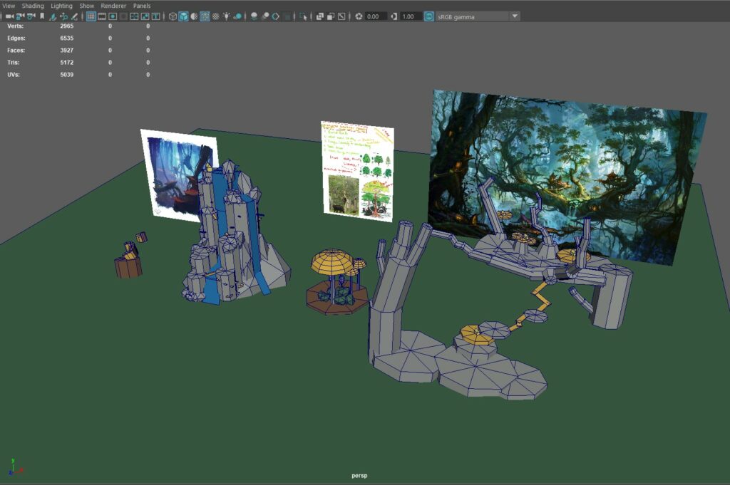Viewport: 730px width, 485px height.
Task: Click the "persp" camera label
Action: [x=359, y=476]
